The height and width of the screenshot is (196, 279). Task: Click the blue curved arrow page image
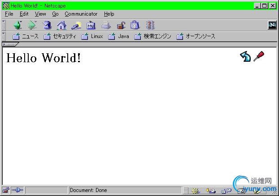(x=245, y=57)
